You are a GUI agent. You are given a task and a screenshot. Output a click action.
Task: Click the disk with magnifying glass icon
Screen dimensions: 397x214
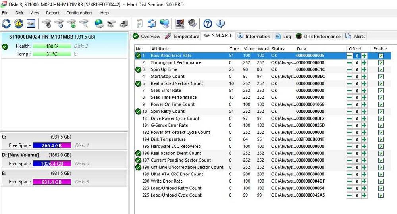pyautogui.click(x=84, y=23)
